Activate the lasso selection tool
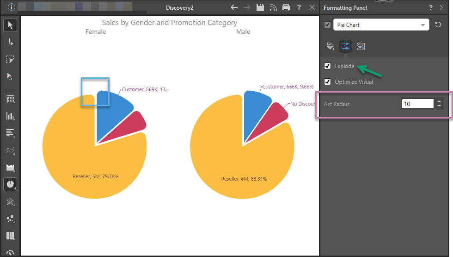This screenshot has height=257, width=453. 10,59
